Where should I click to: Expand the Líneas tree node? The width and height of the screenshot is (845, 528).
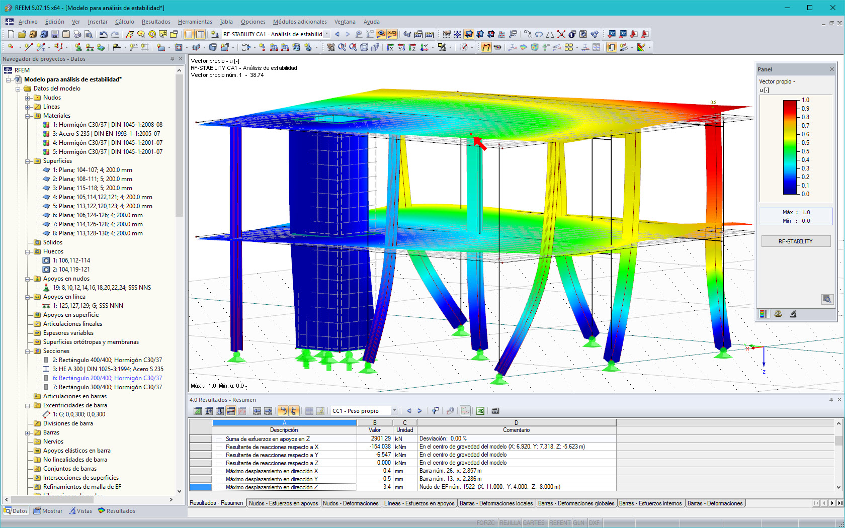[x=28, y=107]
